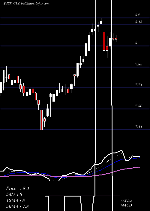This screenshot has width=150, height=211.
Task: Click the 50MA : 7.8 readout
Action: click(17, 206)
